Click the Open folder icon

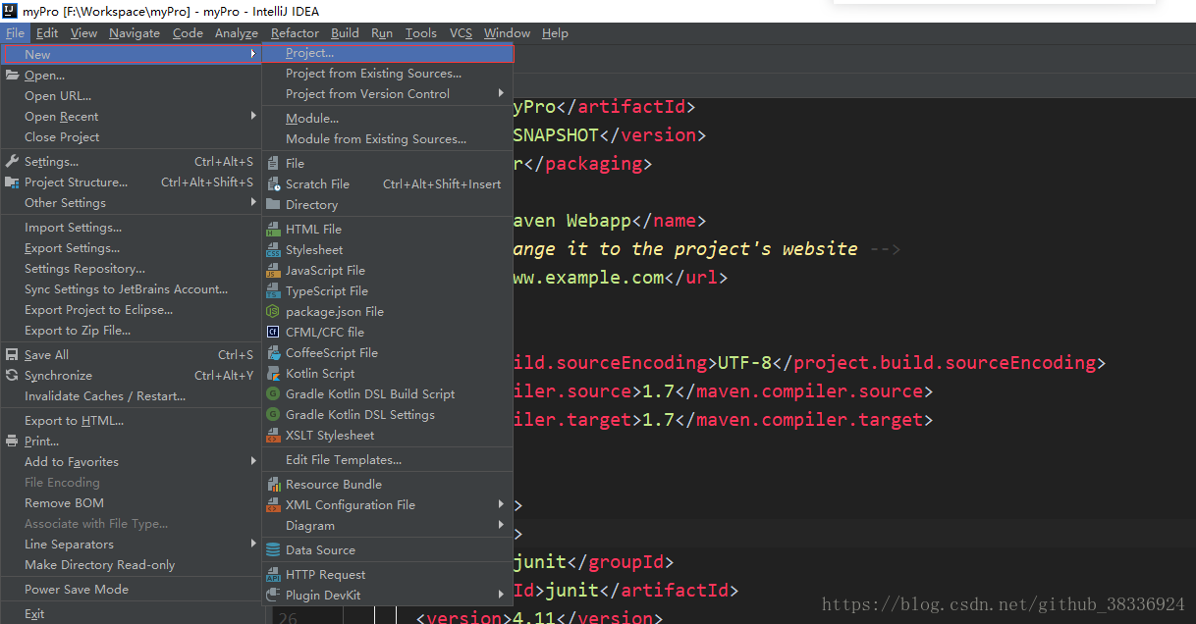[12, 75]
